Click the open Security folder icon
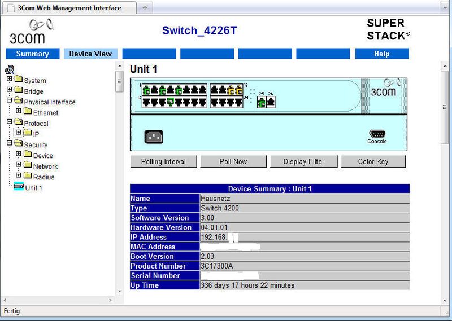 point(19,143)
